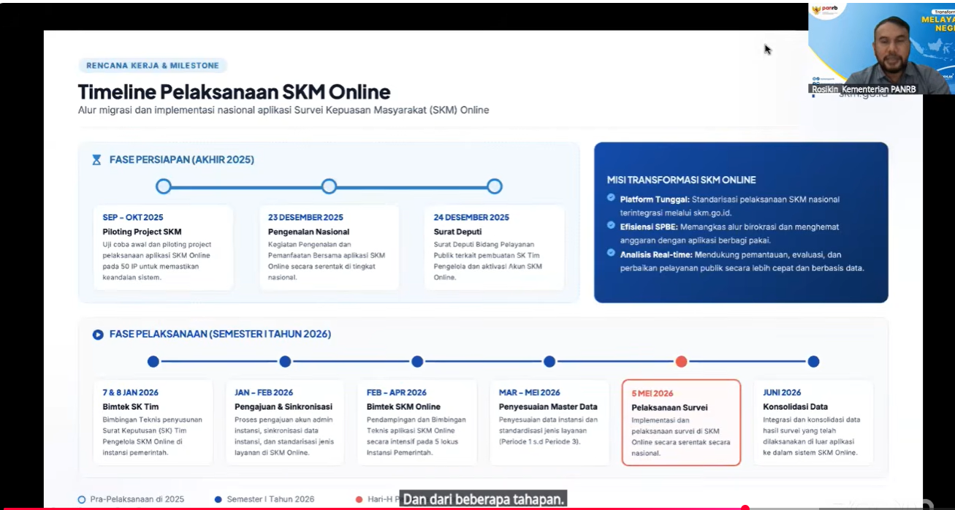Select the red timeline dot above 5 Mei 2026
The height and width of the screenshot is (510, 955).
[681, 362]
